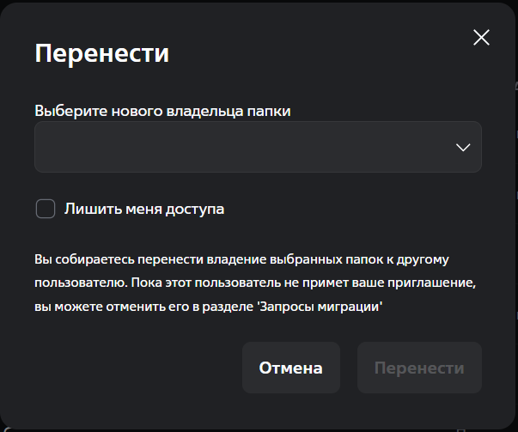
Task: Click the chevron arrow in the owner field
Action: coord(463,147)
